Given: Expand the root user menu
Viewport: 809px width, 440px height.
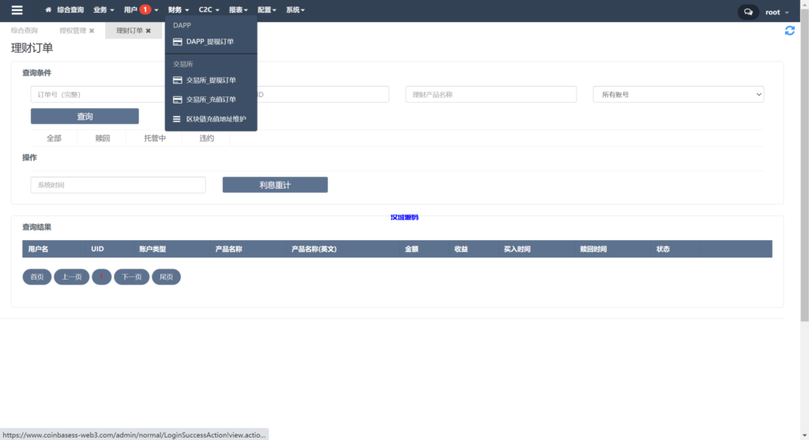Looking at the screenshot, I should (x=776, y=12).
